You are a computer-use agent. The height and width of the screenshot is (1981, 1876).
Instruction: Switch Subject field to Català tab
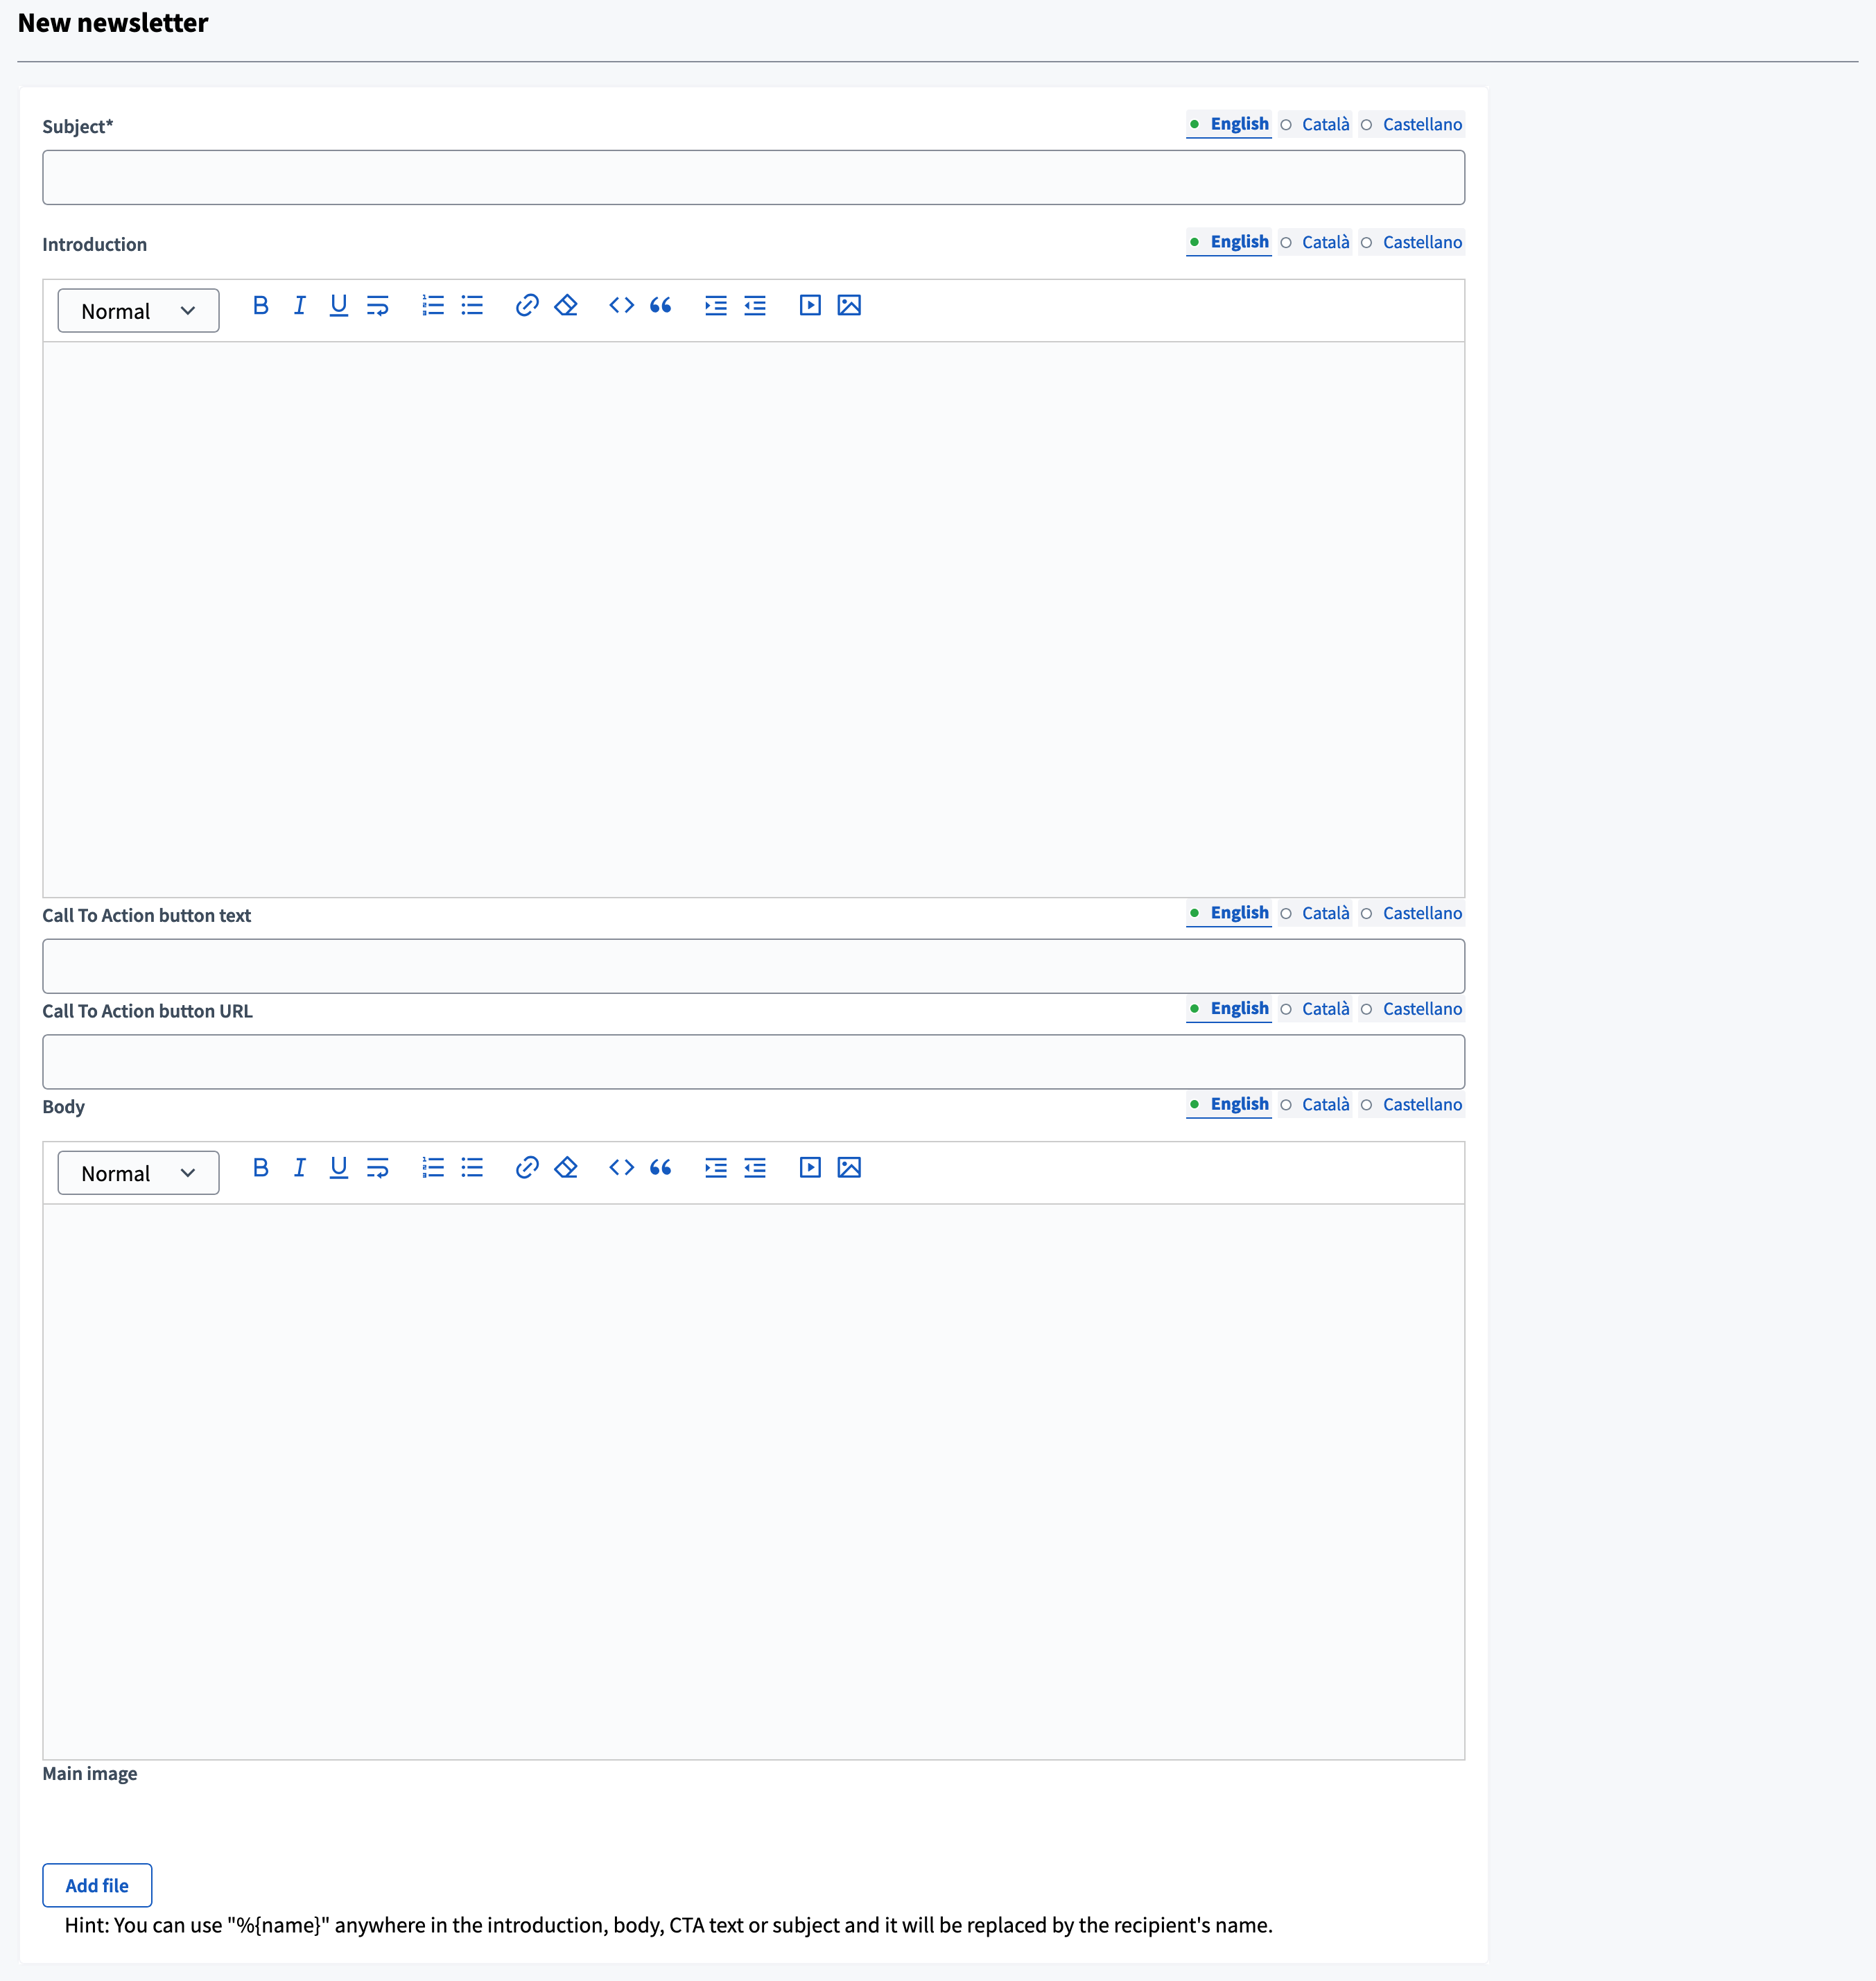tap(1324, 124)
